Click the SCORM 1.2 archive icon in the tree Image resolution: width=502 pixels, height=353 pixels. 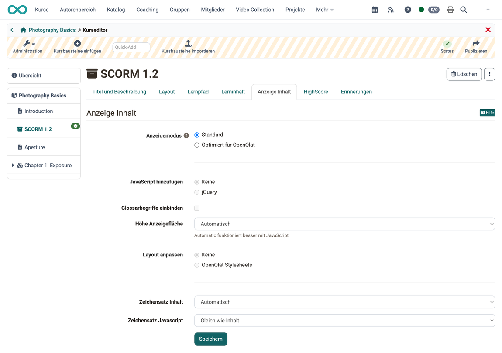tap(20, 129)
